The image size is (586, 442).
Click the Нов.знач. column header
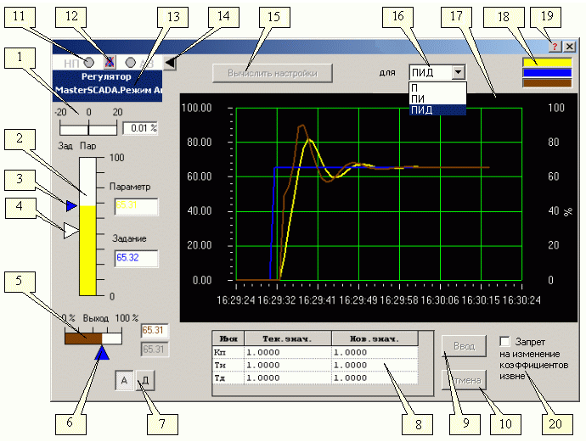pyautogui.click(x=375, y=338)
